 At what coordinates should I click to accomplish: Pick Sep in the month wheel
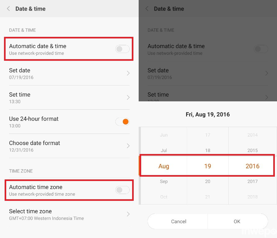[164, 182]
